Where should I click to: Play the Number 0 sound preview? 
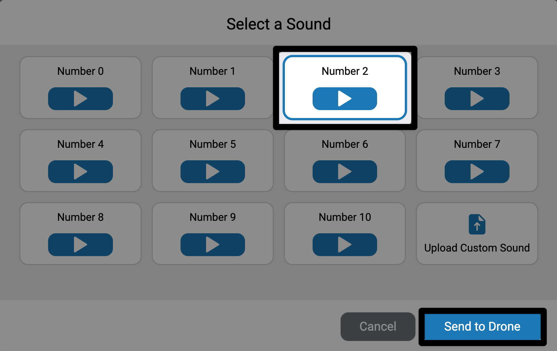pos(80,99)
